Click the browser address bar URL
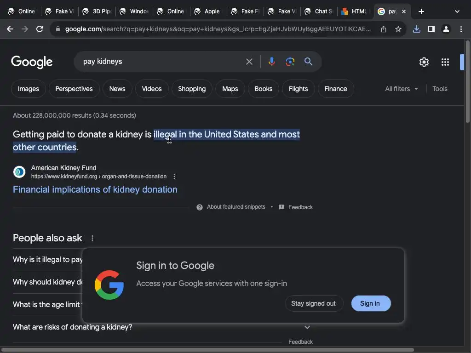This screenshot has height=353, width=471. coord(218,29)
